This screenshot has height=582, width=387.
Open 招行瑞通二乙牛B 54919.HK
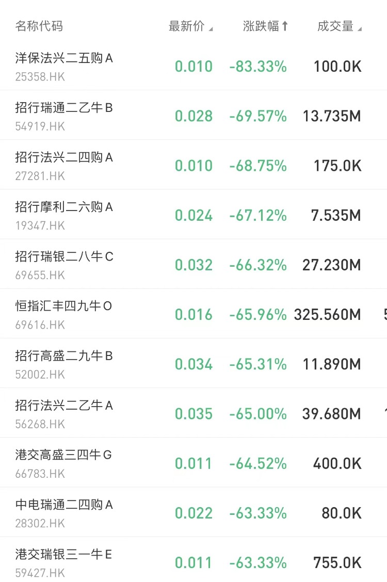(x=193, y=116)
